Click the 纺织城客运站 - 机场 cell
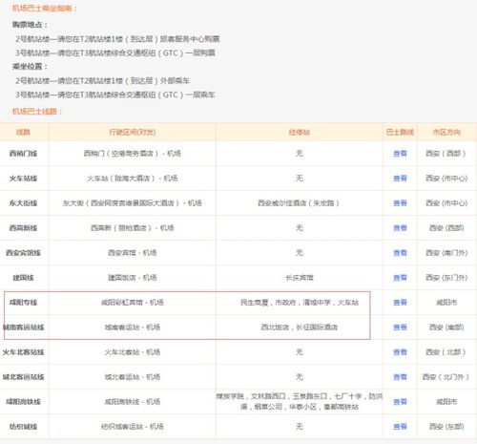Image resolution: width=477 pixels, height=444 pixels. click(x=133, y=427)
